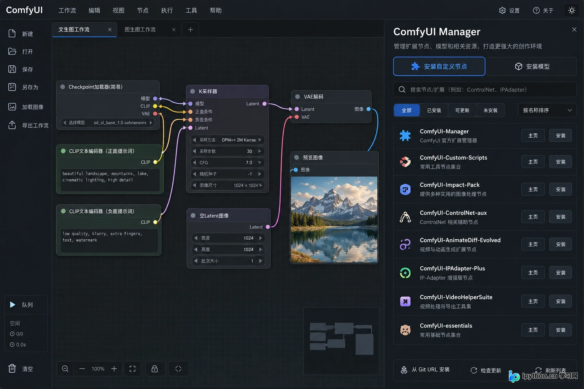Toggle the VAE解码 node collapse dot
The height and width of the screenshot is (389, 584).
coord(298,96)
